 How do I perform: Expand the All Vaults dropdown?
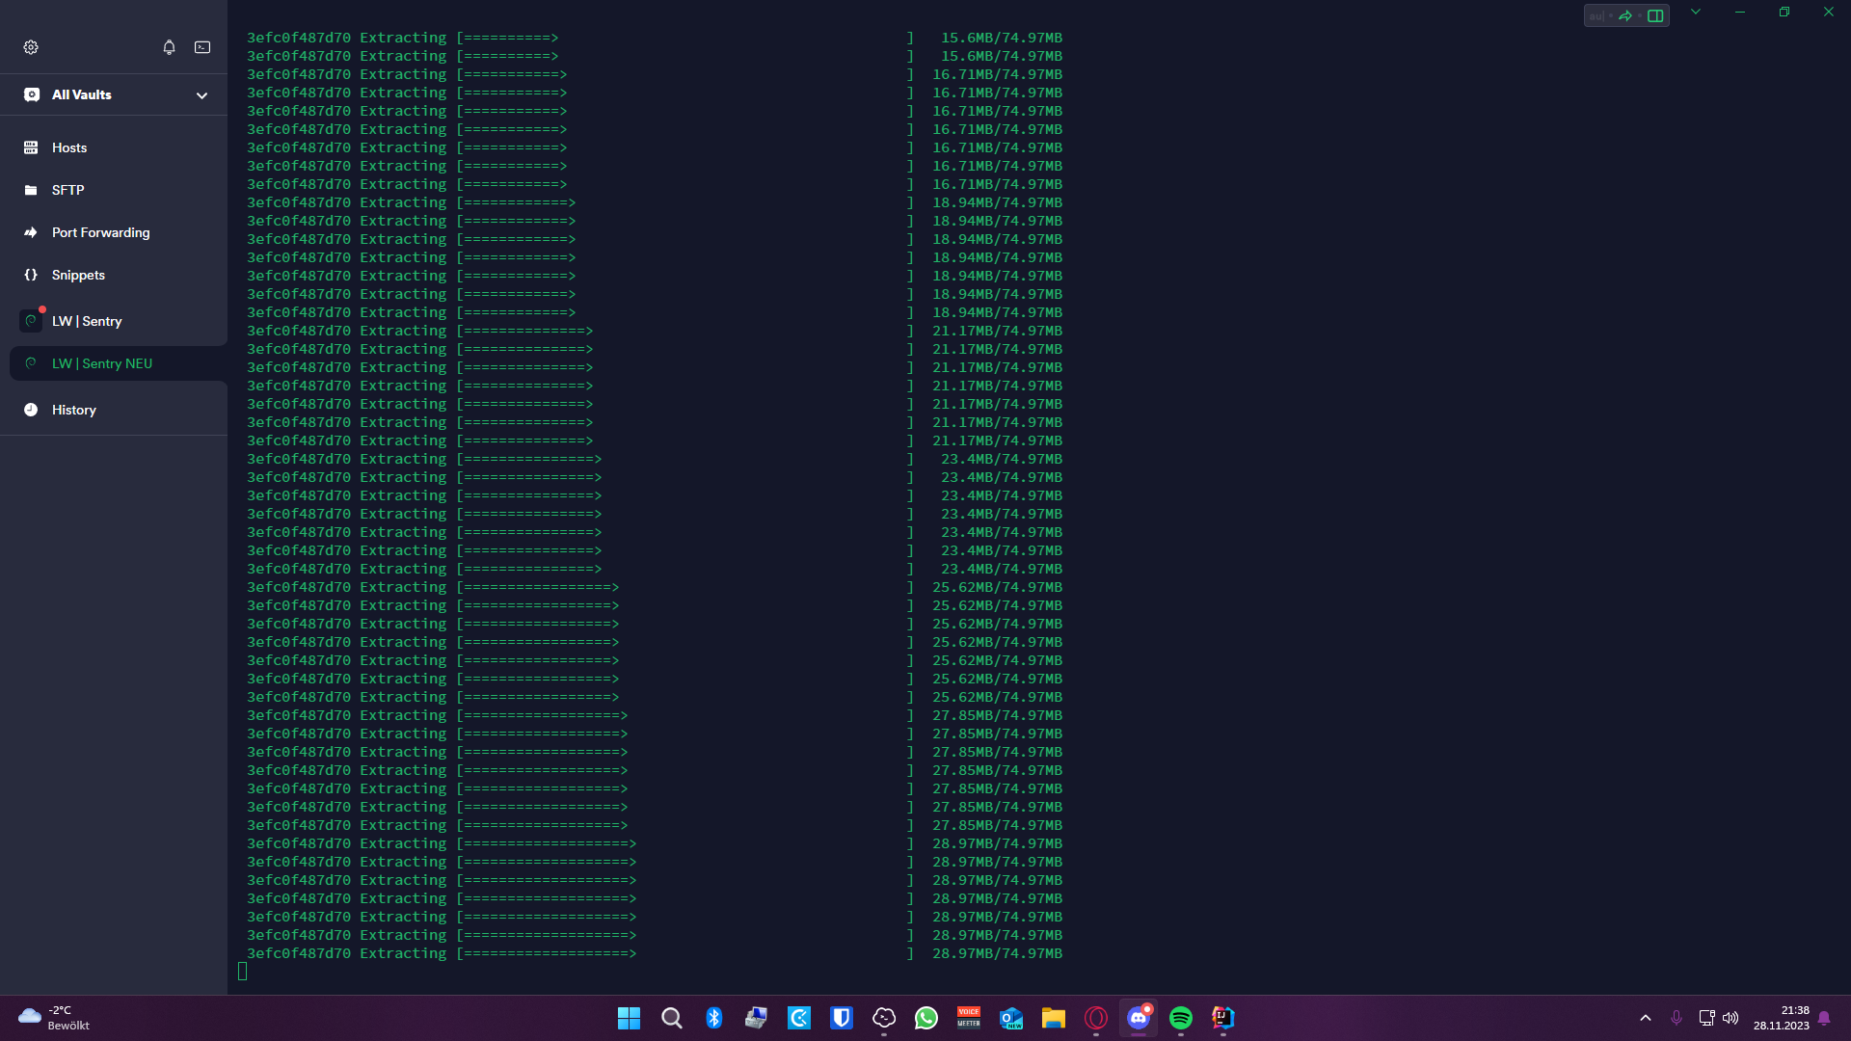(201, 95)
